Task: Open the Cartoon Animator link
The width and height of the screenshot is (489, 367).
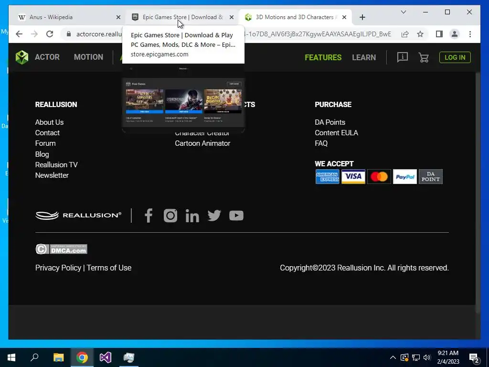Action: [202, 143]
